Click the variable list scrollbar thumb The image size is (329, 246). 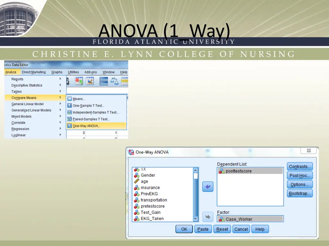196,176
